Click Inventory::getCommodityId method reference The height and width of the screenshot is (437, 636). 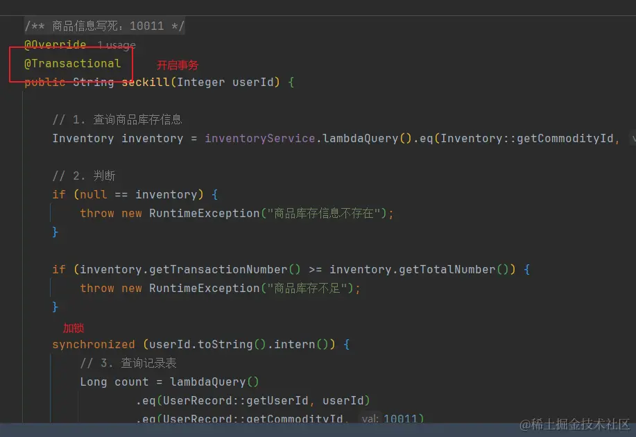[x=527, y=138]
